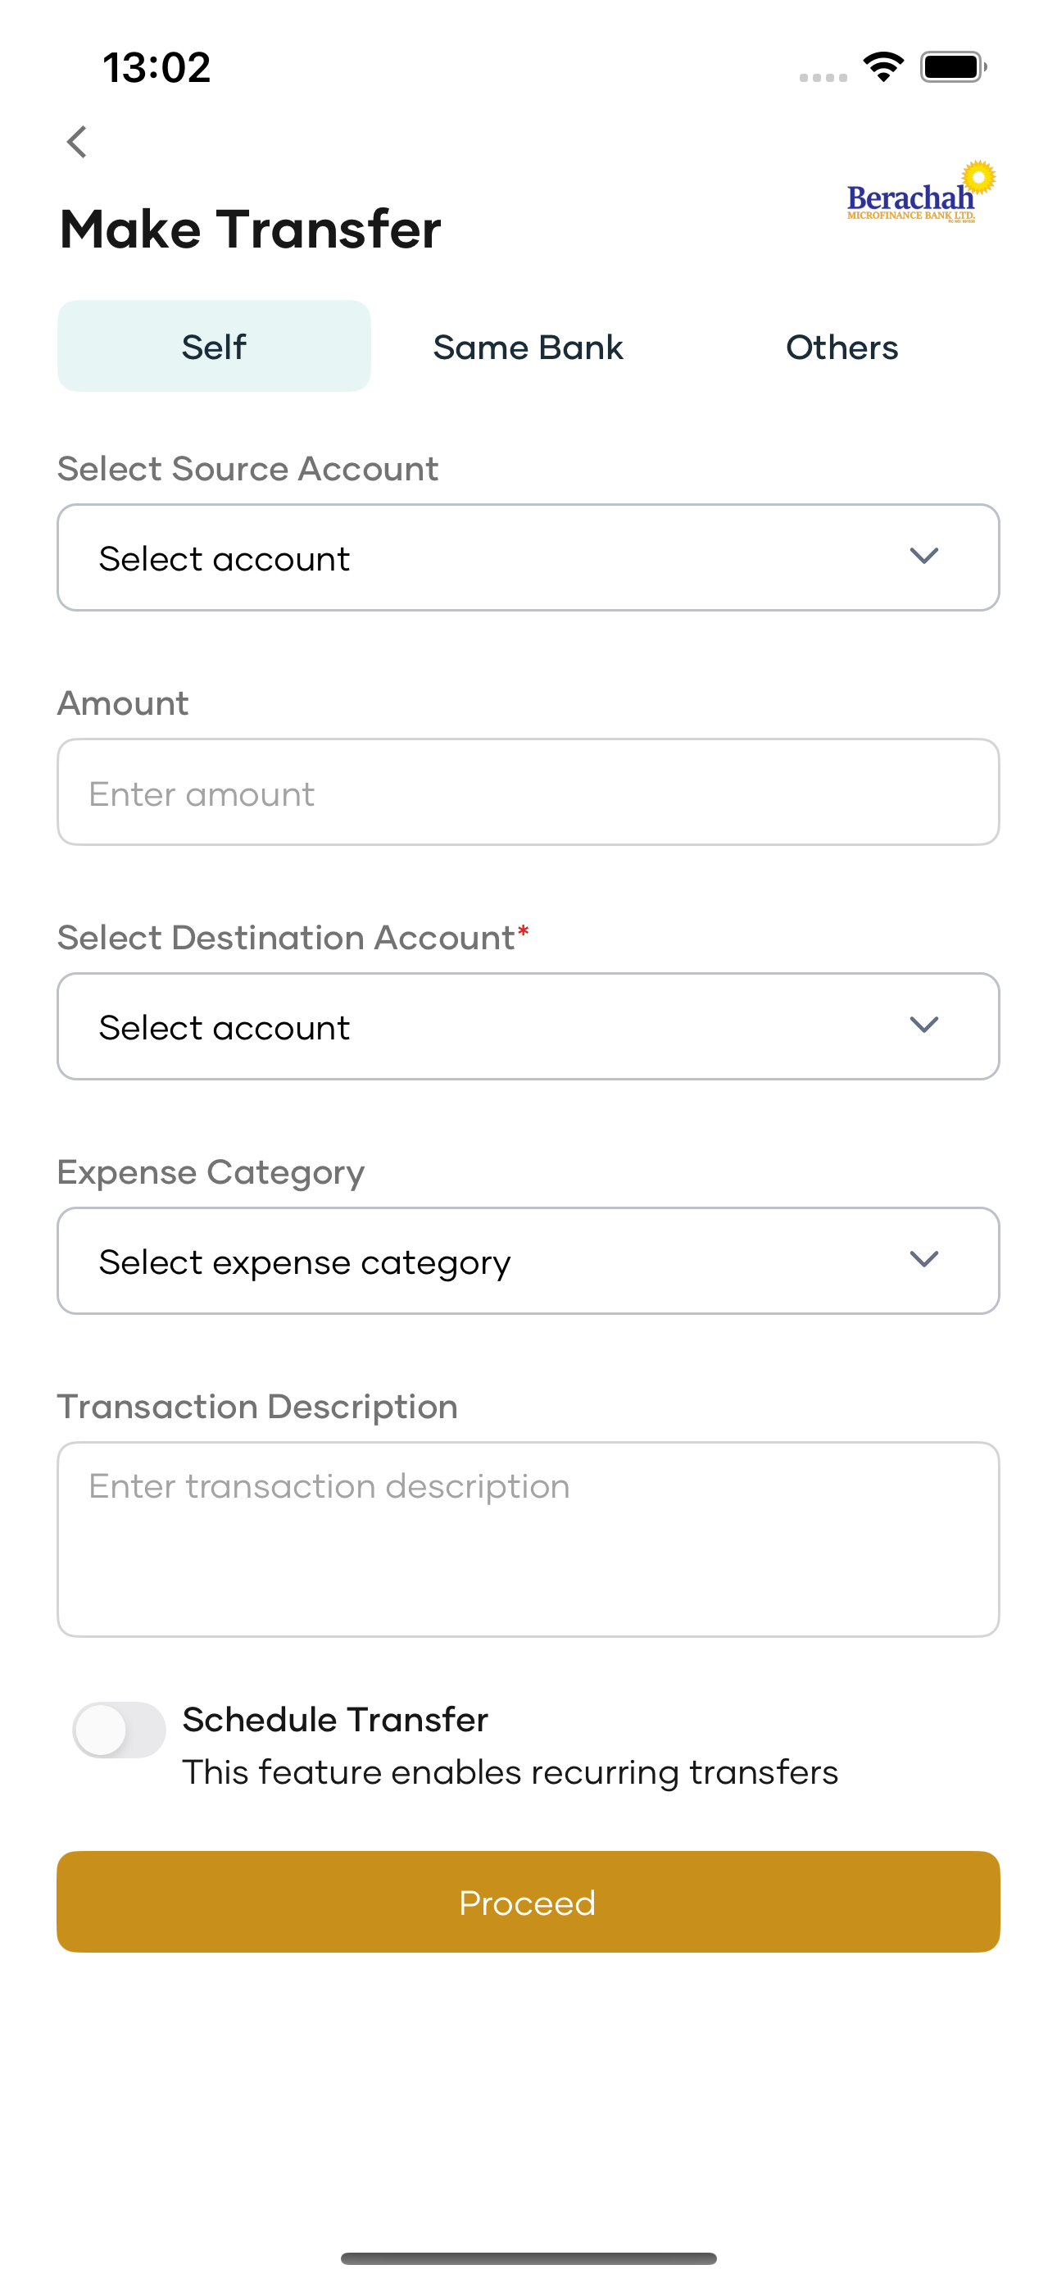Tap the Schedule Transfer label text
The width and height of the screenshot is (1057, 2292).
click(x=335, y=1720)
